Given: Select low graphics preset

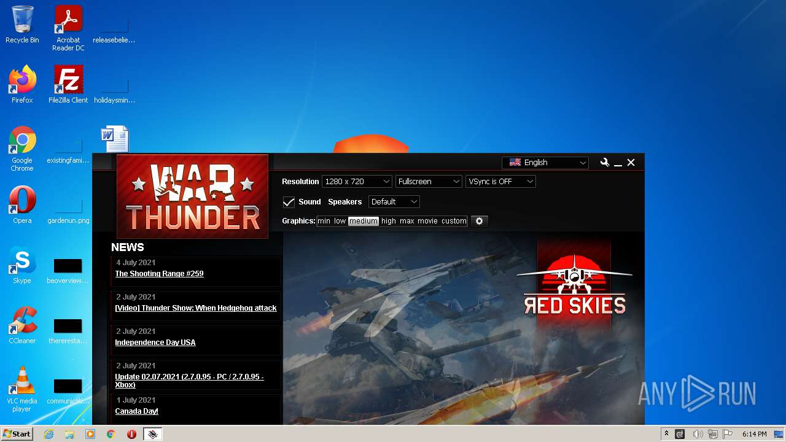Looking at the screenshot, I should [340, 221].
